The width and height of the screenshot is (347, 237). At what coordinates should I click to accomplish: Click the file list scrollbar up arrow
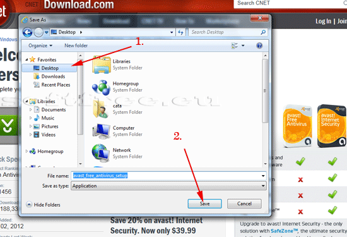point(265,56)
